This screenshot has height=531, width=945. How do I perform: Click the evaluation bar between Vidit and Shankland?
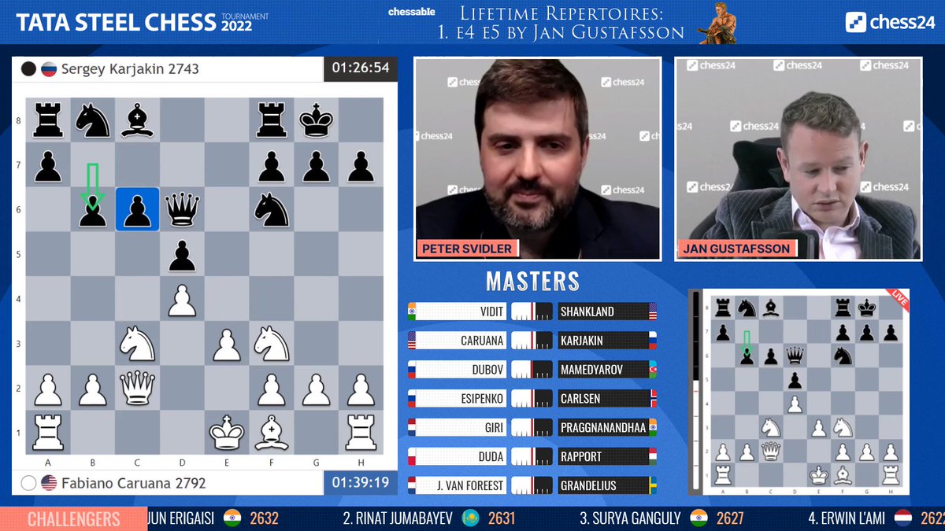click(532, 312)
